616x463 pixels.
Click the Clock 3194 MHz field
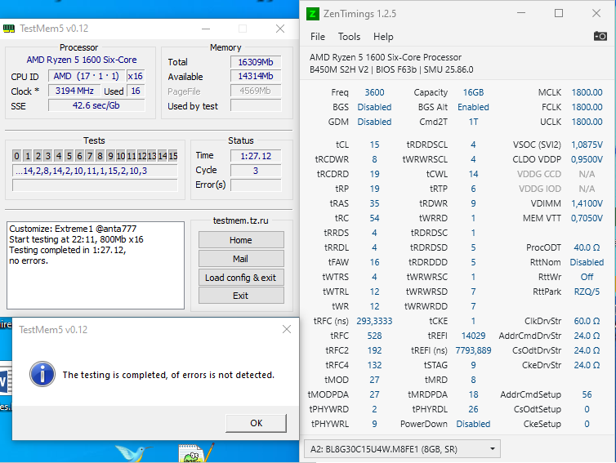[74, 91]
